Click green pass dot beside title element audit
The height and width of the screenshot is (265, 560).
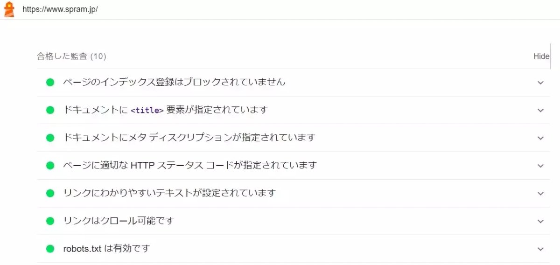click(x=50, y=110)
